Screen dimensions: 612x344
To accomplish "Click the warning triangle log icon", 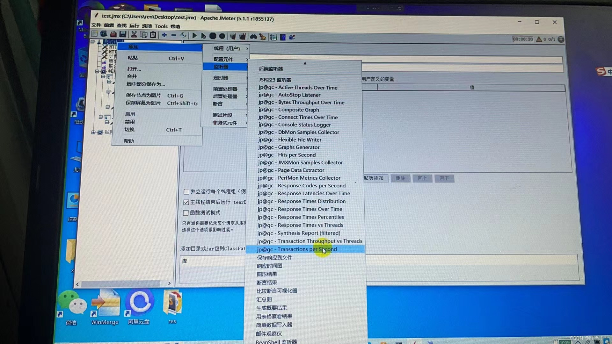I will tap(539, 39).
